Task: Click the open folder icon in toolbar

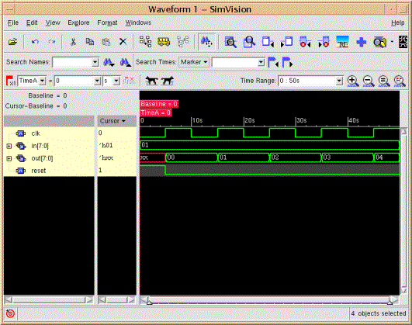Action: point(12,42)
